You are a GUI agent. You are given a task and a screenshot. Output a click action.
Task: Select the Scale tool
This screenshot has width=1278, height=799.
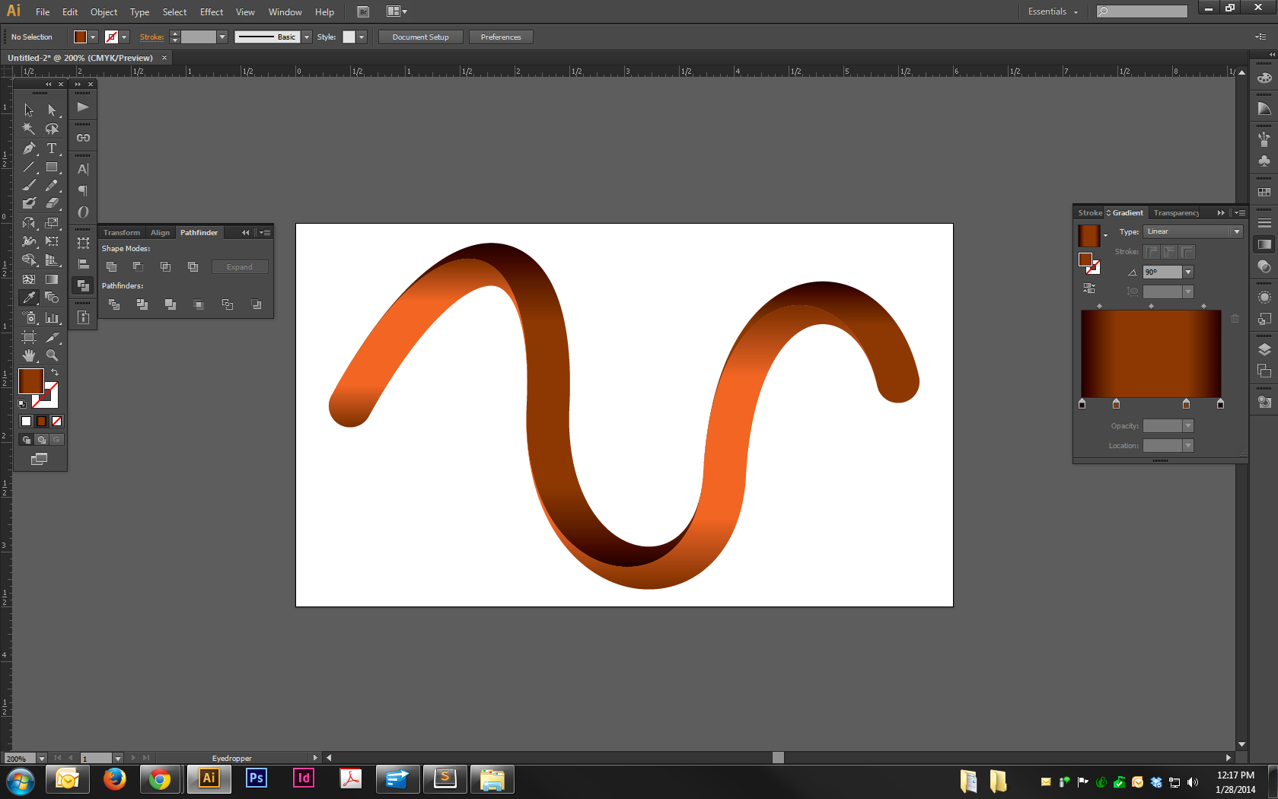(x=52, y=223)
